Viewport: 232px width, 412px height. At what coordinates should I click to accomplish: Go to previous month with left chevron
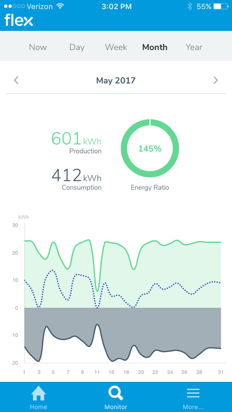(16, 80)
